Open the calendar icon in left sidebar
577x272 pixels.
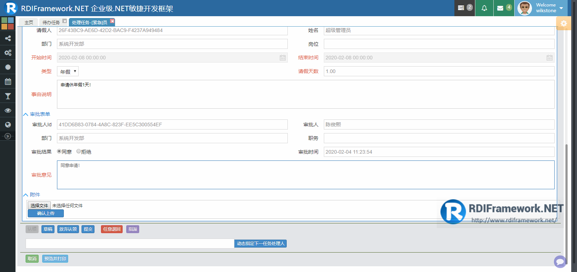pyautogui.click(x=8, y=82)
